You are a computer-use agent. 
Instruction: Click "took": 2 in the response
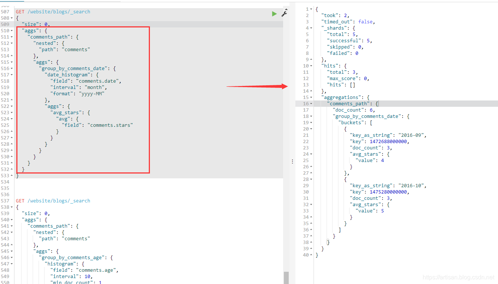(x=335, y=15)
